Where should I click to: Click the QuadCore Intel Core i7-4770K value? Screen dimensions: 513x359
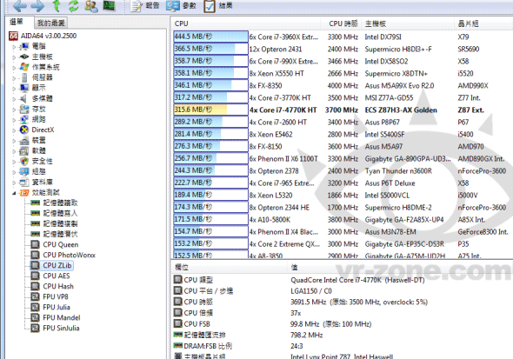point(357,280)
